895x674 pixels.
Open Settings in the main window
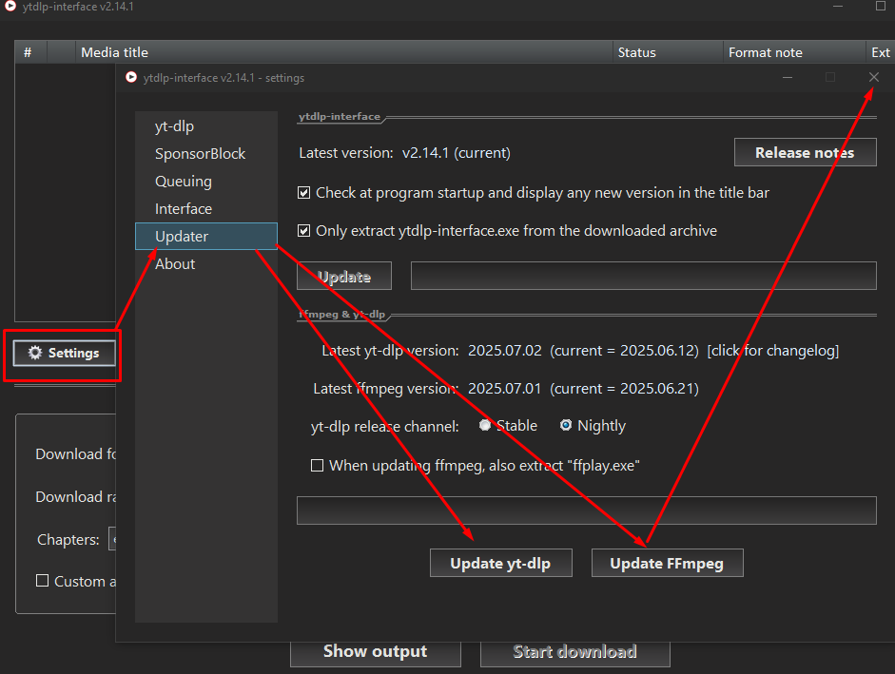64,354
